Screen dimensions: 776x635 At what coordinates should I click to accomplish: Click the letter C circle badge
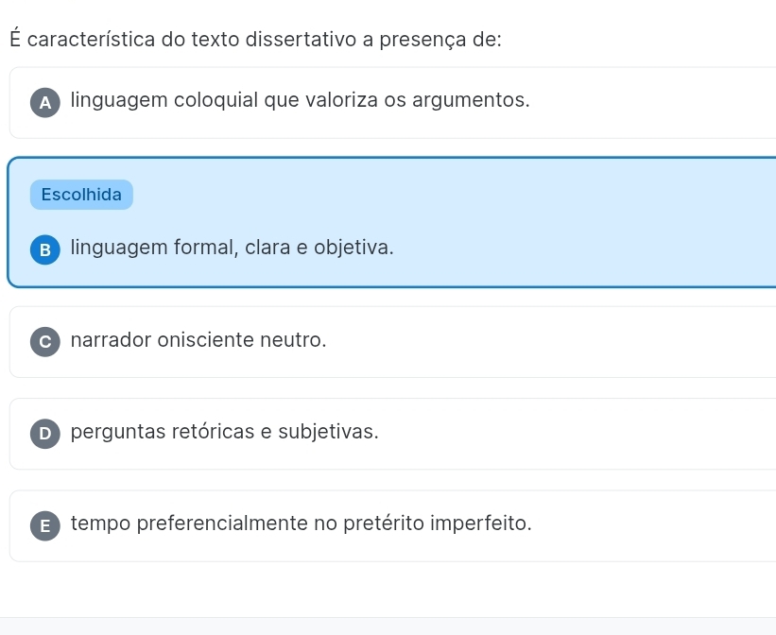(x=44, y=342)
